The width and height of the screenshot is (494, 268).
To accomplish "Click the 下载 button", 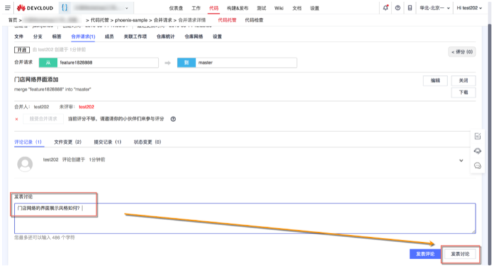I will point(463,92).
